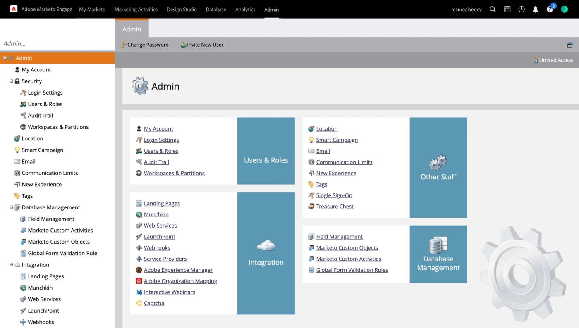Open the Communication Limits link
The height and width of the screenshot is (328, 579).
pyautogui.click(x=344, y=162)
